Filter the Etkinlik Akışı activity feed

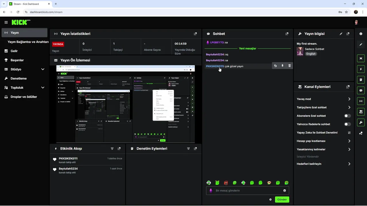pyautogui.click(x=112, y=149)
